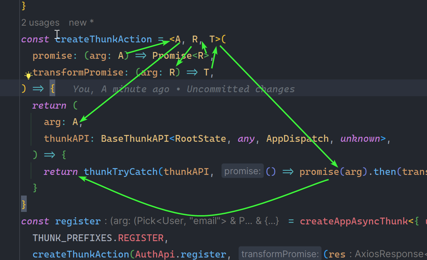Click the BaseThunkAPI type name
The image size is (427, 260).
[x=135, y=139]
